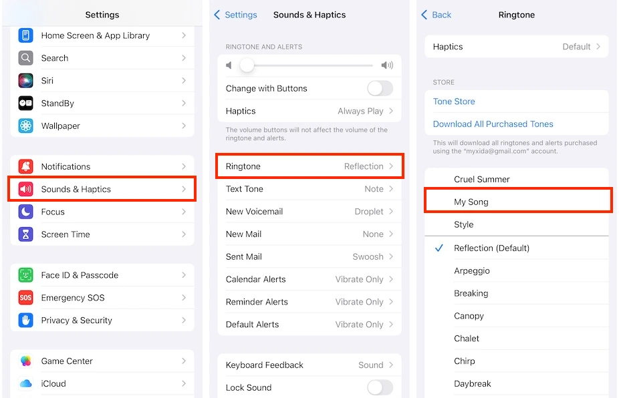Open the Tone Store link
This screenshot has width=619, height=398.
pos(454,101)
